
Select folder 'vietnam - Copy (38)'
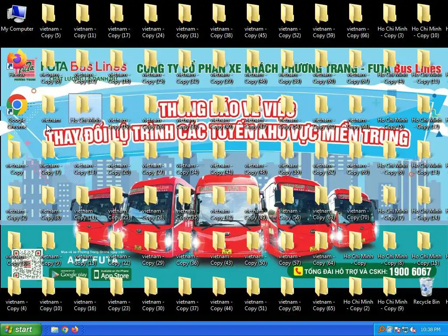[221, 21]
